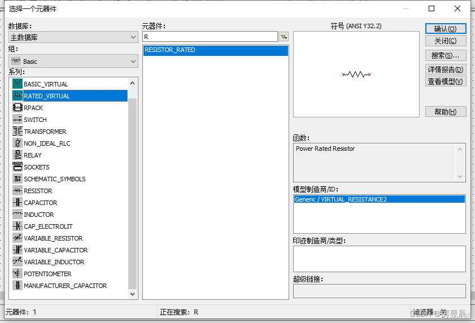
Task: Choose the BASIC_VIRTUAL series item
Action: point(46,84)
